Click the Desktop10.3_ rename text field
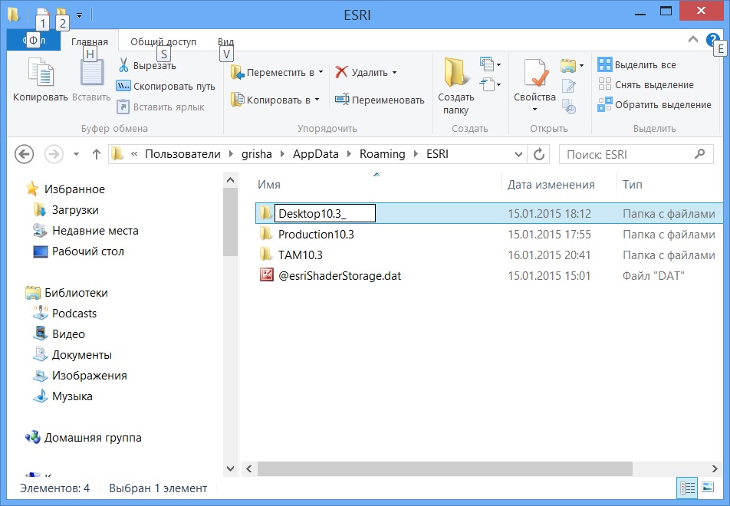 [x=325, y=213]
